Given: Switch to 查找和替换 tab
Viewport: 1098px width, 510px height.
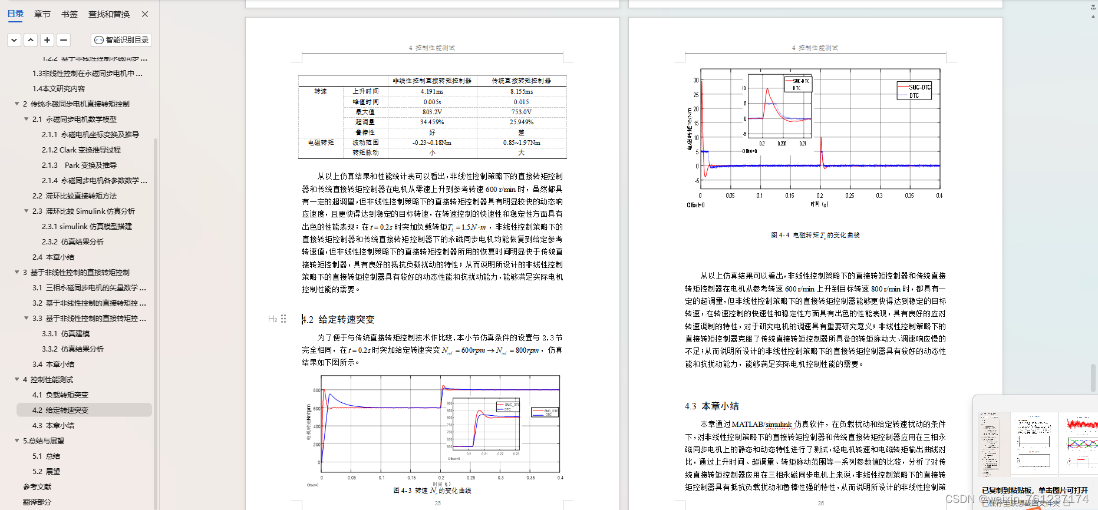Looking at the screenshot, I should coord(109,14).
